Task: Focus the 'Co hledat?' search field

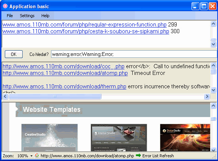Action: tap(134, 54)
